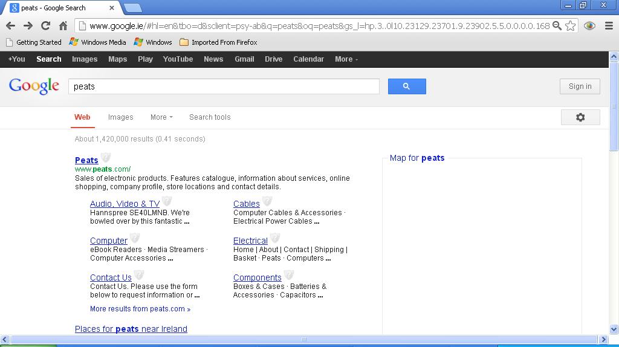Screen dimensions: 619x347
Task: Click the horizontal scrollbar left arrow
Action: tap(5, 340)
